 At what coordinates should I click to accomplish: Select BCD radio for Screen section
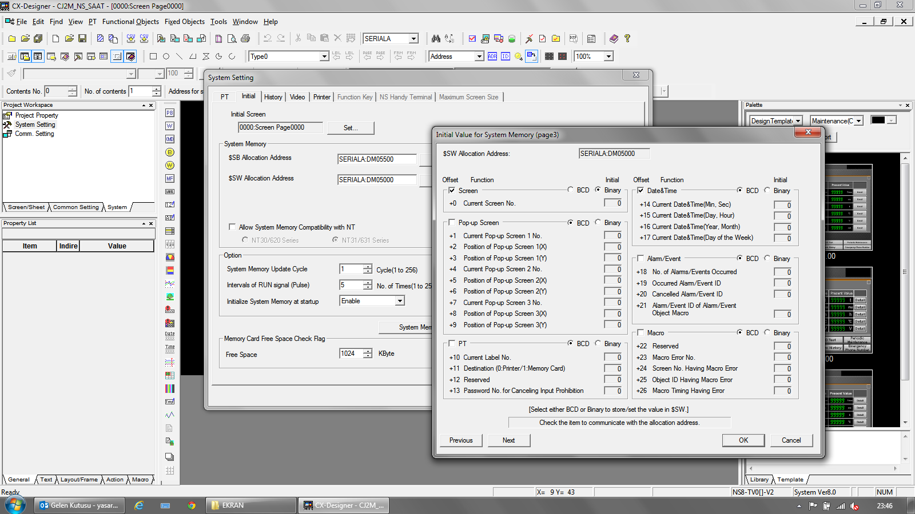pyautogui.click(x=571, y=190)
